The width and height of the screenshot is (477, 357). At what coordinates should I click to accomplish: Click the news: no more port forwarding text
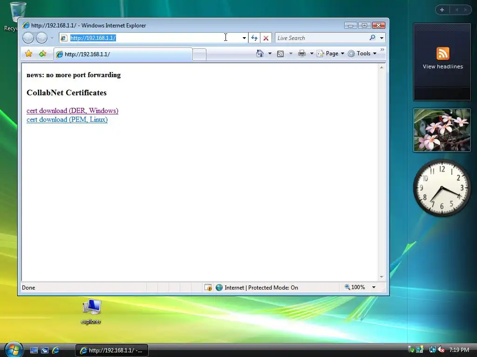[74, 75]
